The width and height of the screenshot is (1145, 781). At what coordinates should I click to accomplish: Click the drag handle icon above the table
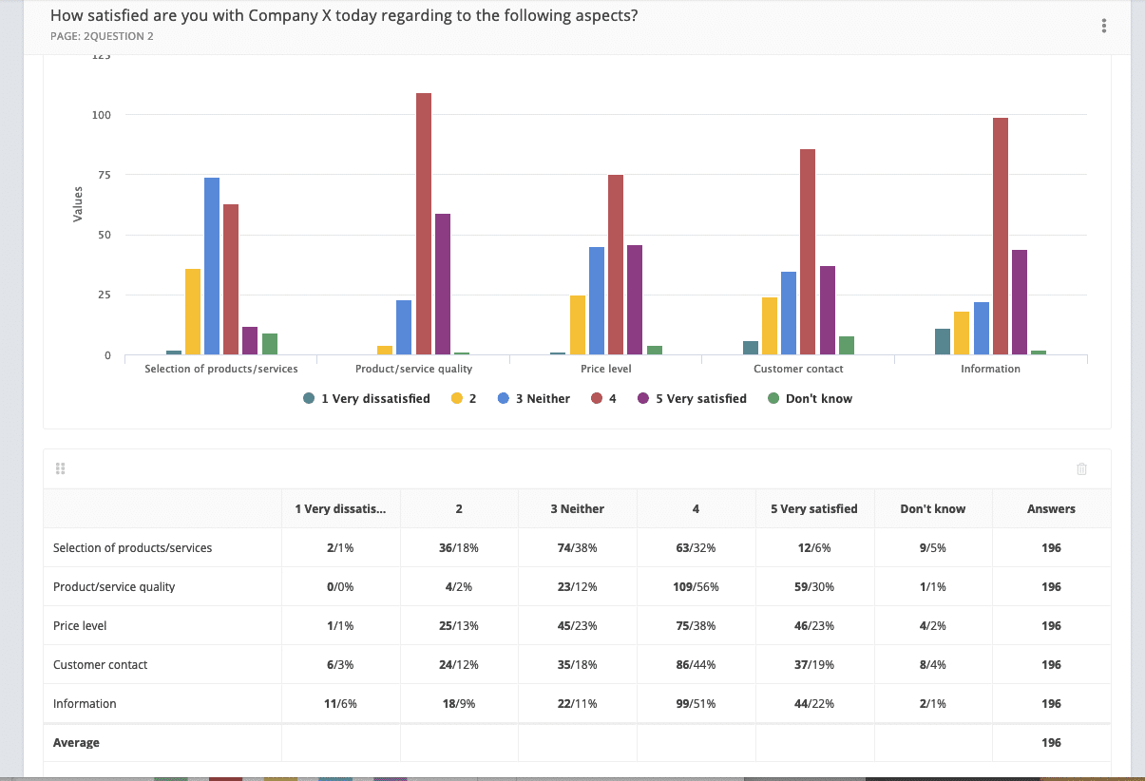tap(60, 467)
